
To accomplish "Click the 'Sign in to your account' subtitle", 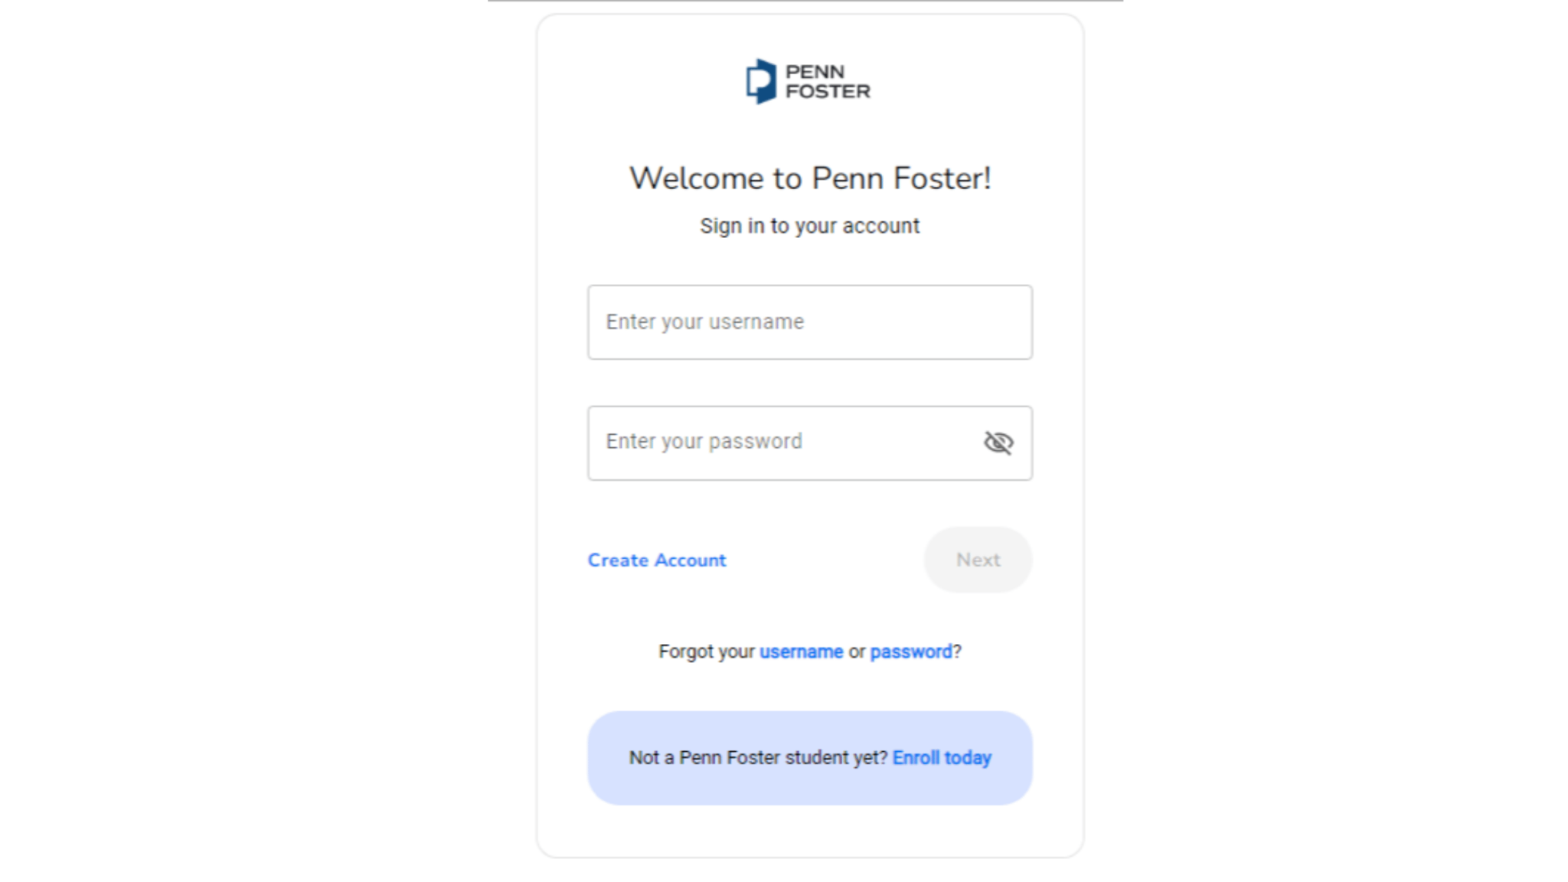I will pyautogui.click(x=810, y=226).
